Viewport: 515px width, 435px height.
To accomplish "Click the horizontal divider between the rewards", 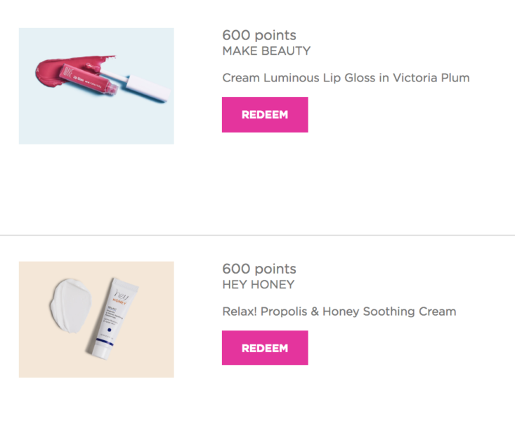I will pos(257,235).
